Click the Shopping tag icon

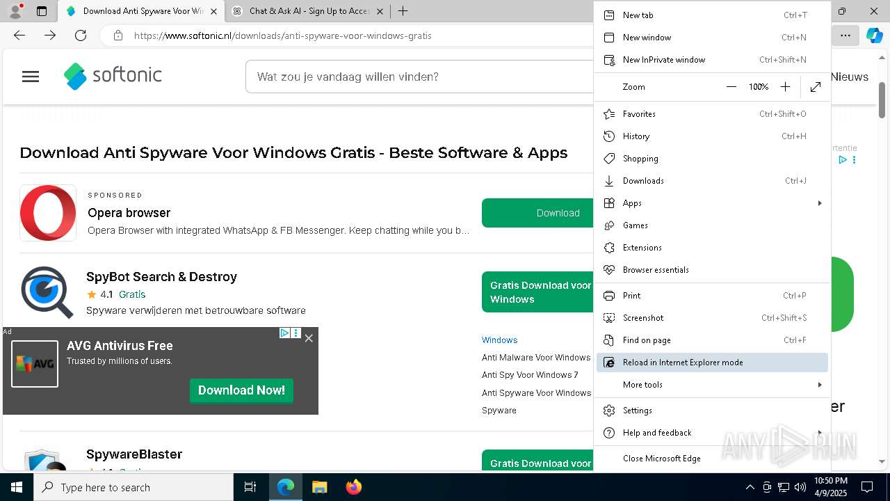click(x=609, y=159)
